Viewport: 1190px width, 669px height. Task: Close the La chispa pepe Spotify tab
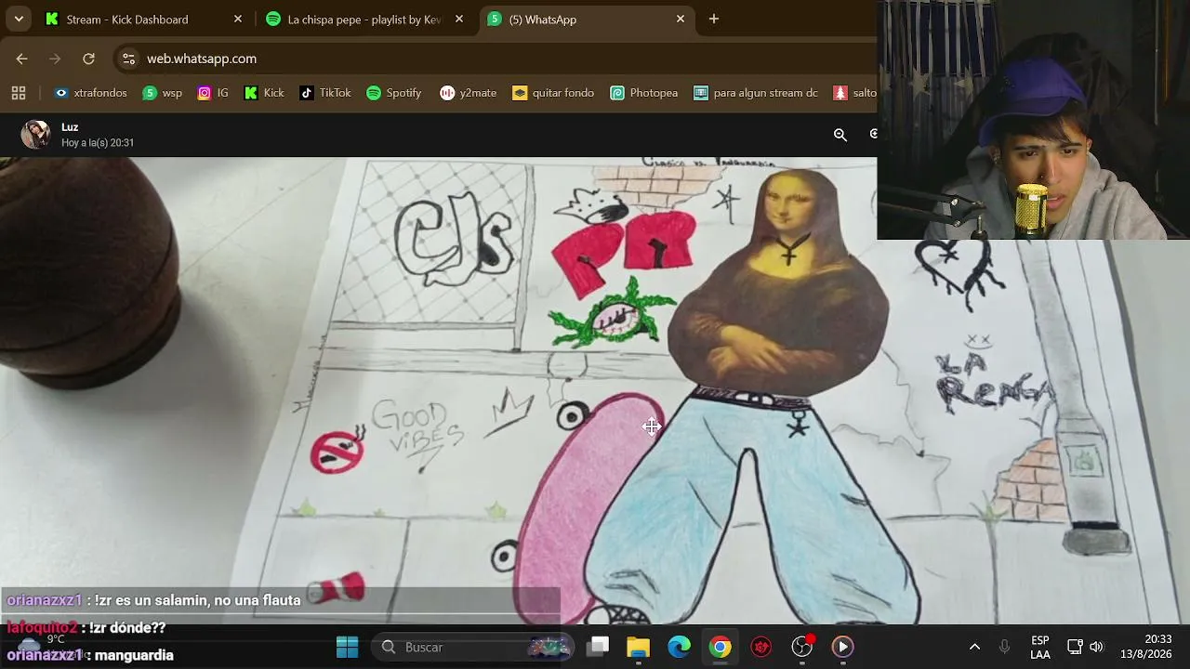(x=459, y=19)
